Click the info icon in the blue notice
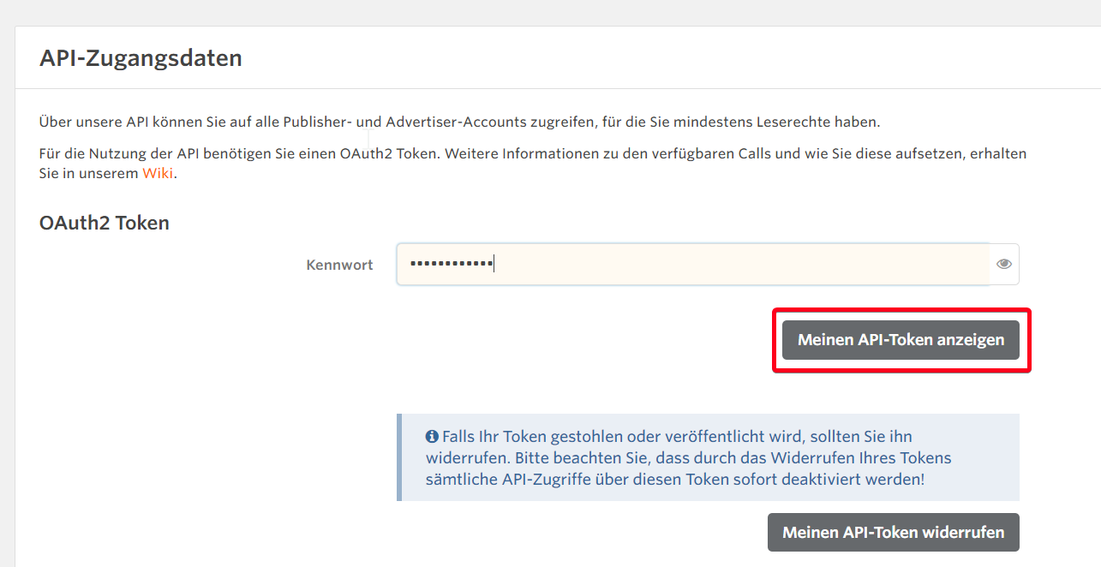This screenshot has height=567, width=1101. coord(432,437)
